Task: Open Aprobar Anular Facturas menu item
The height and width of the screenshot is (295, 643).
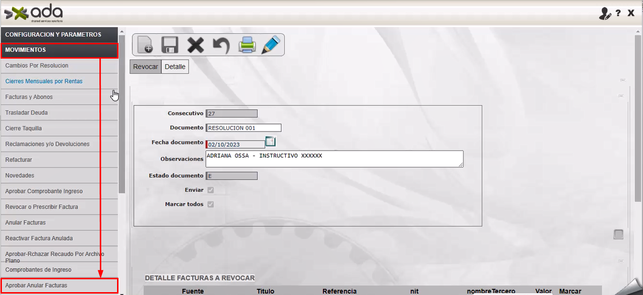Action: click(x=59, y=285)
